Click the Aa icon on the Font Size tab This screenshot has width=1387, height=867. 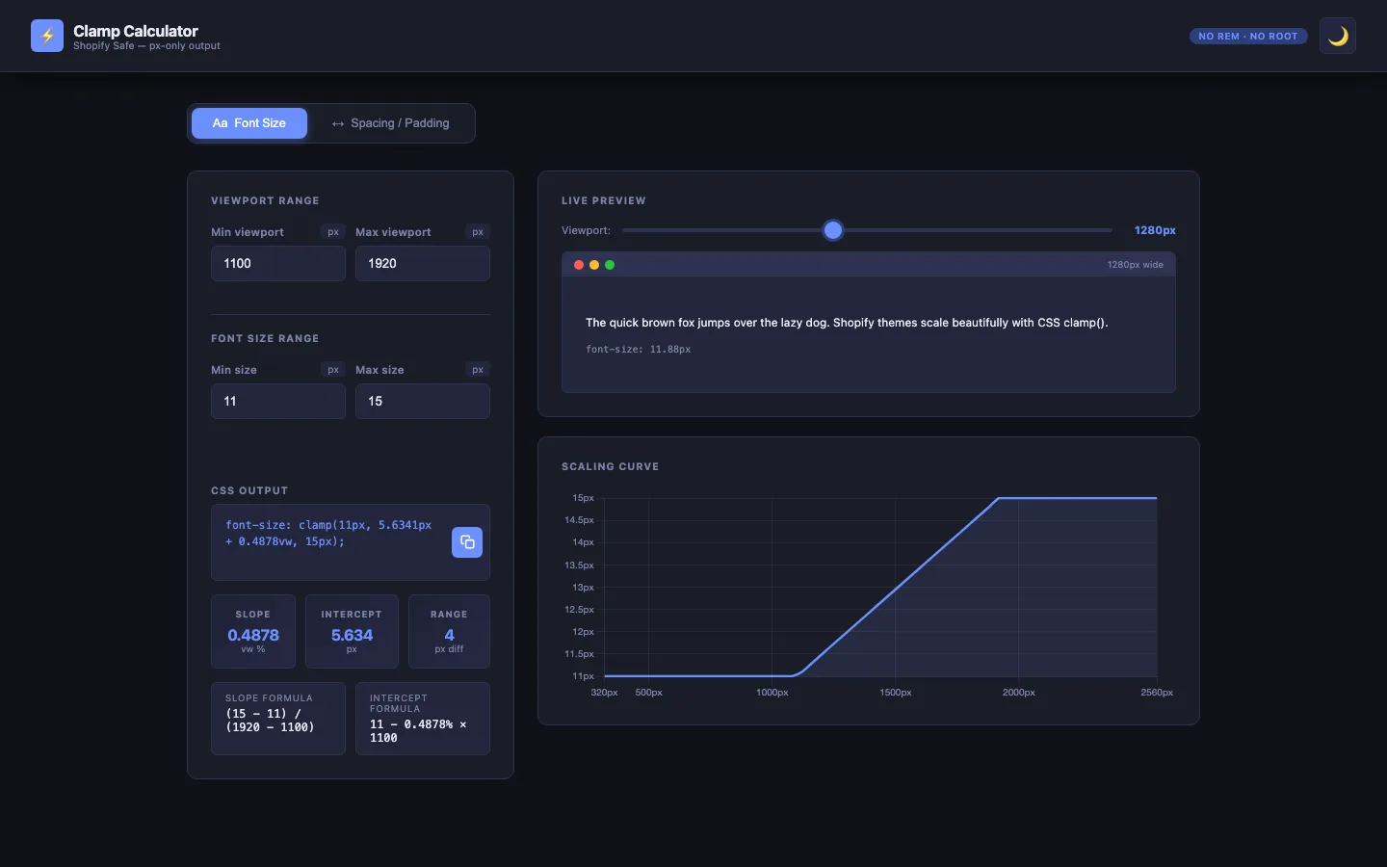[x=220, y=123]
